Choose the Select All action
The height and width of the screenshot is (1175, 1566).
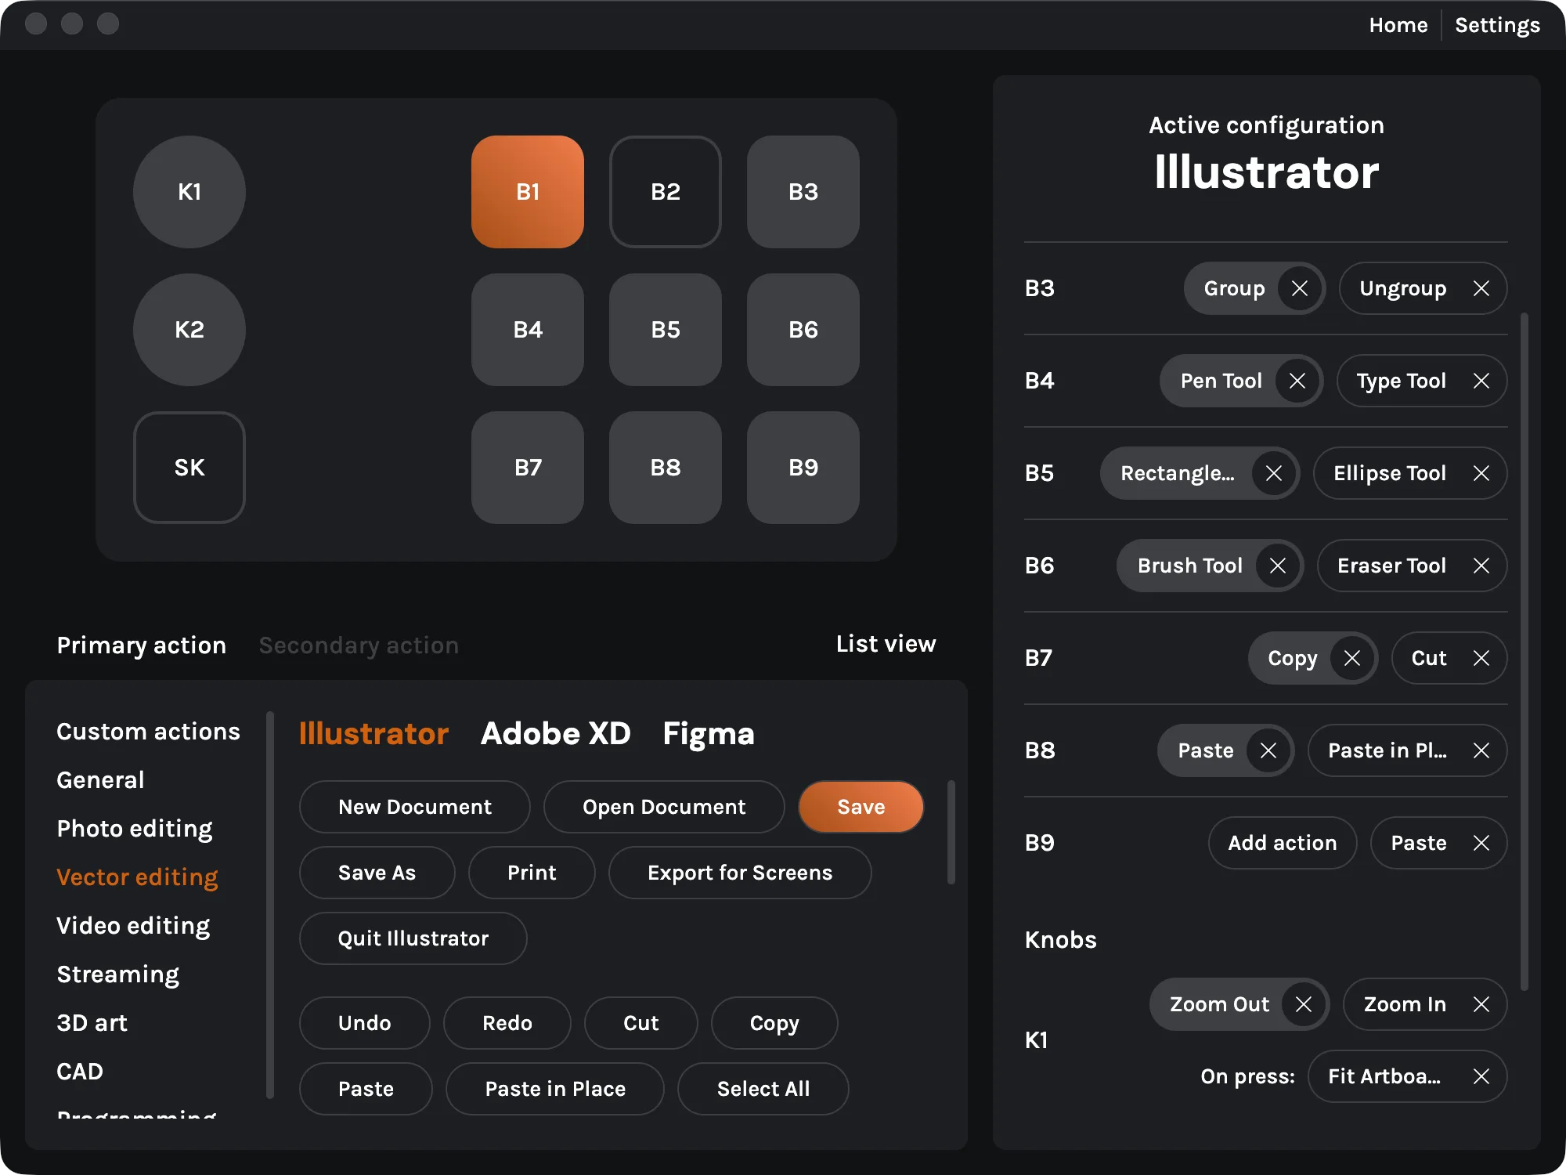tap(763, 1089)
